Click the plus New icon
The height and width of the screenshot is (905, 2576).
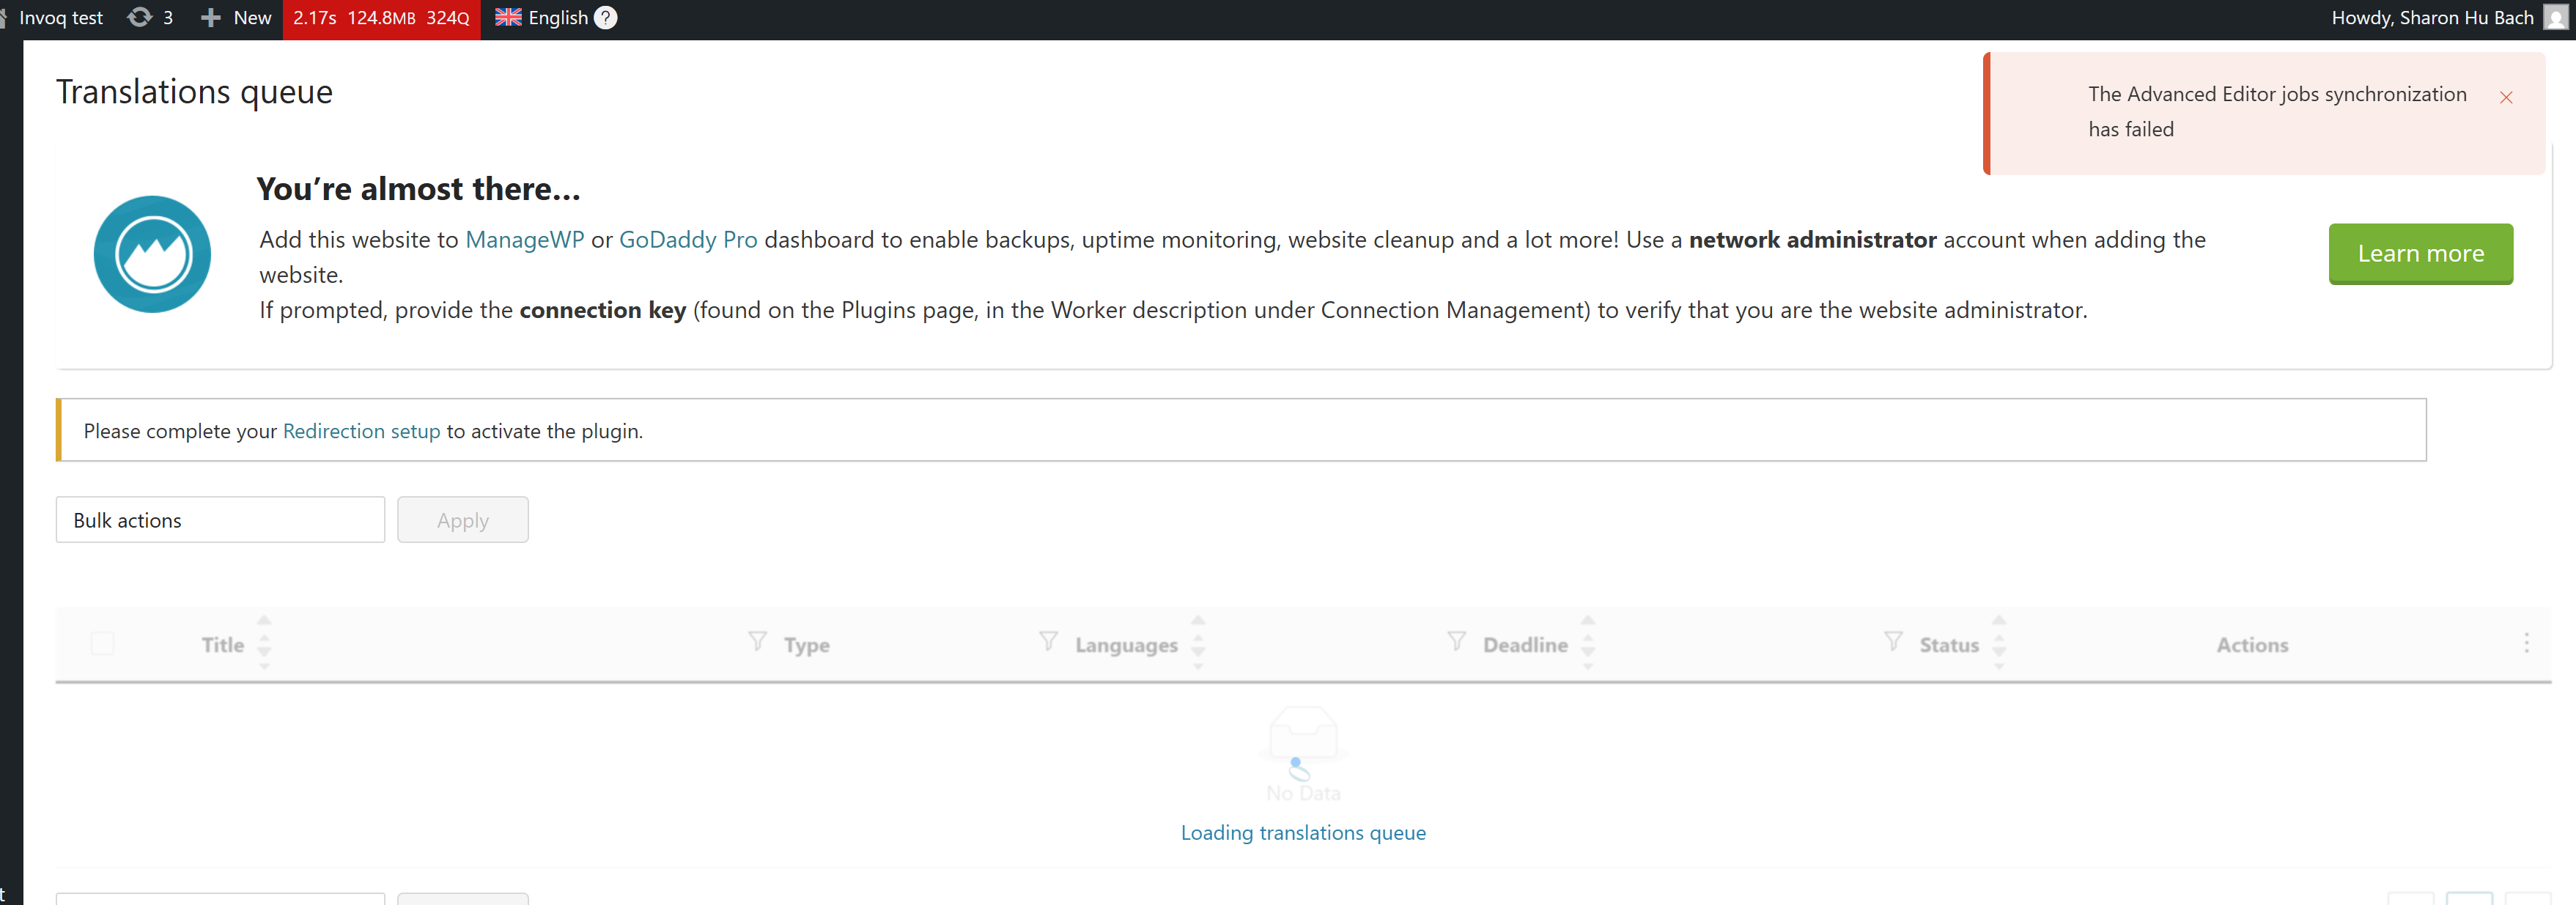click(x=210, y=18)
